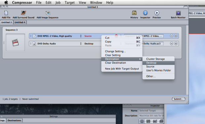Click the fourth pane button in Inspector
This screenshot has height=124, width=205.
pos(161,121)
